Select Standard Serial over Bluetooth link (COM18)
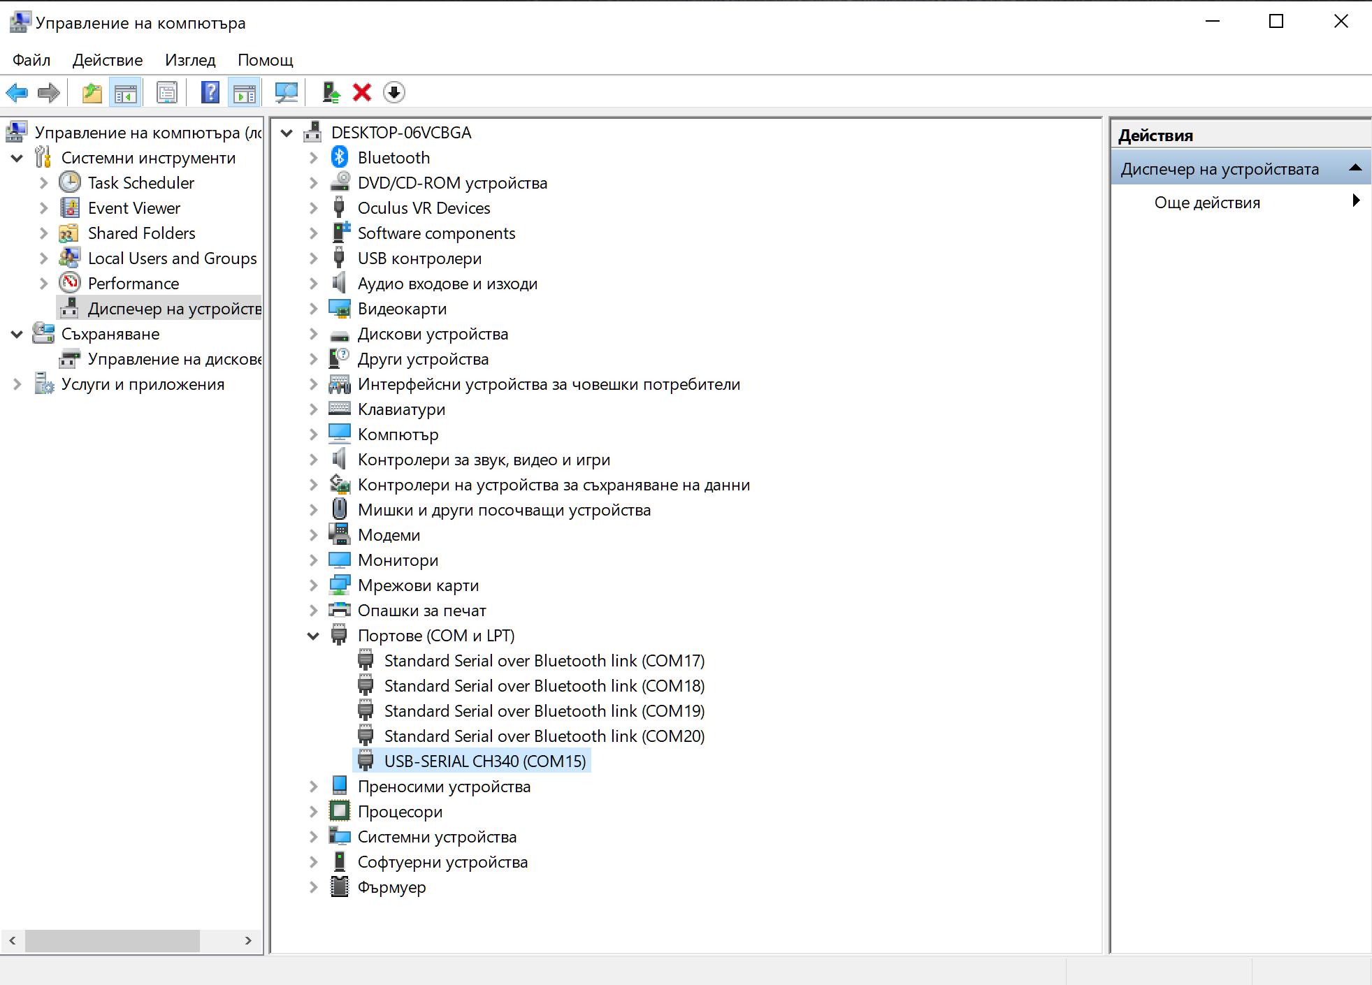 pyautogui.click(x=544, y=685)
